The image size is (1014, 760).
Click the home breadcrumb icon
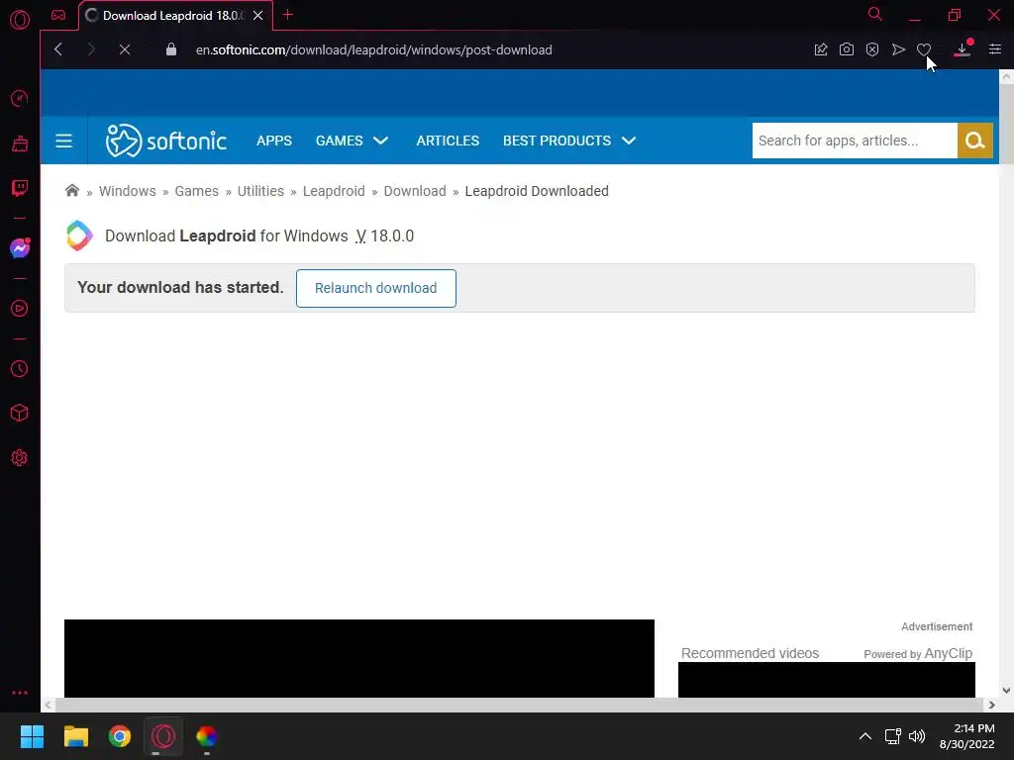pyautogui.click(x=71, y=191)
